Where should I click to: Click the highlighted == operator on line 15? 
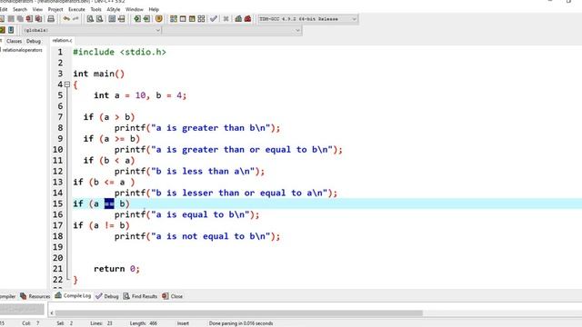109,203
